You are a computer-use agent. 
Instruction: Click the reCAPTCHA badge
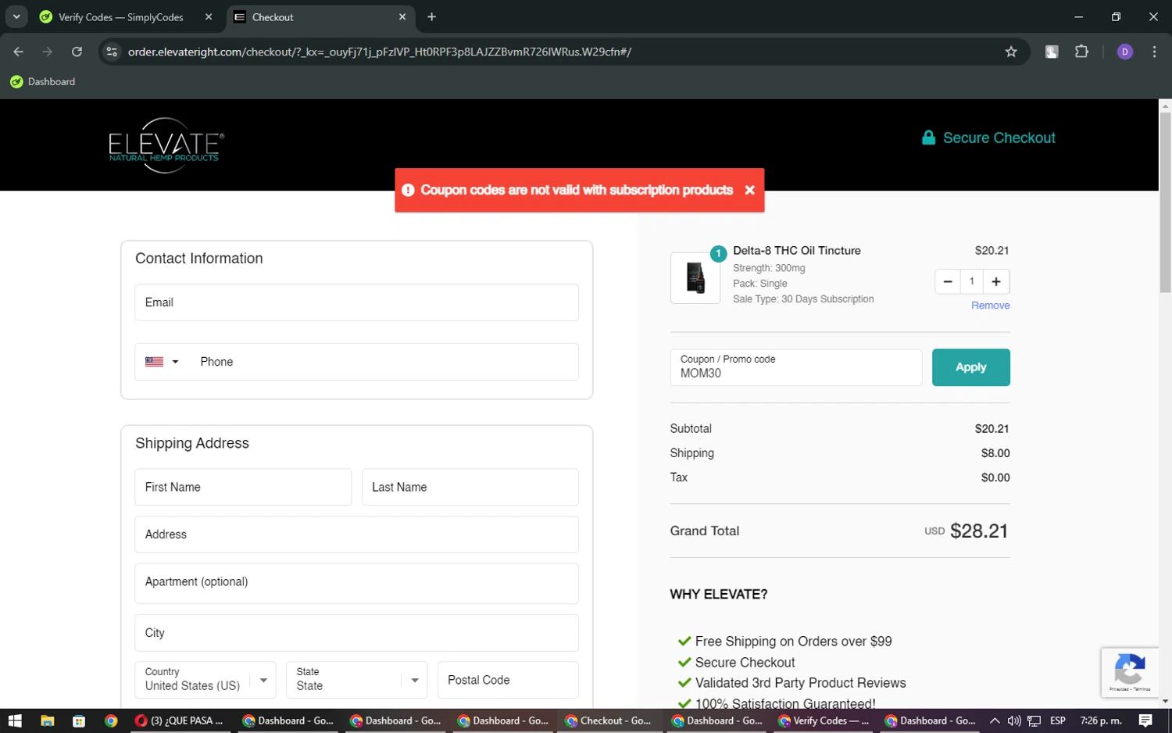pyautogui.click(x=1130, y=671)
